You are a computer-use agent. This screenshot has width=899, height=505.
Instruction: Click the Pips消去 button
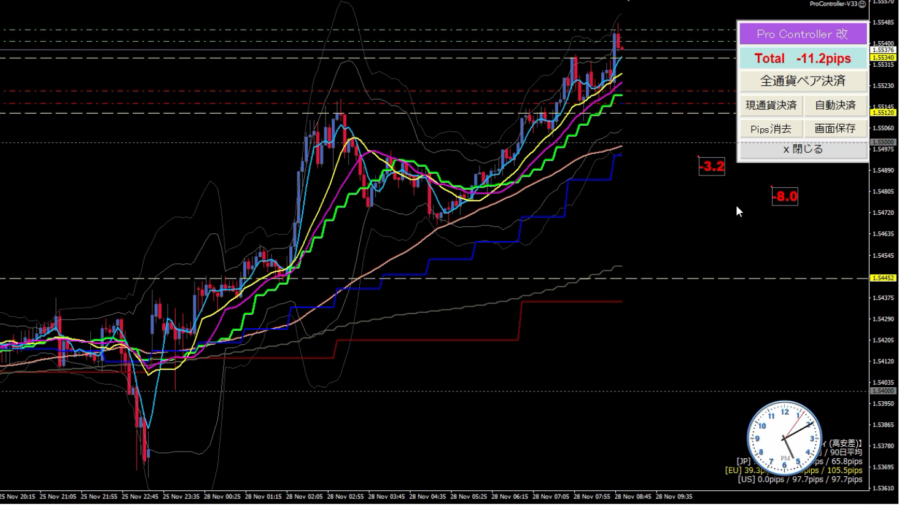(771, 129)
